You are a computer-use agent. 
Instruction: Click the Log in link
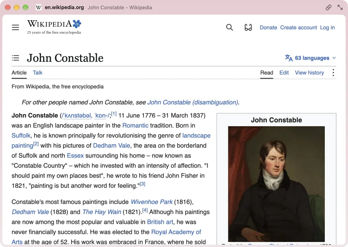[x=327, y=27]
